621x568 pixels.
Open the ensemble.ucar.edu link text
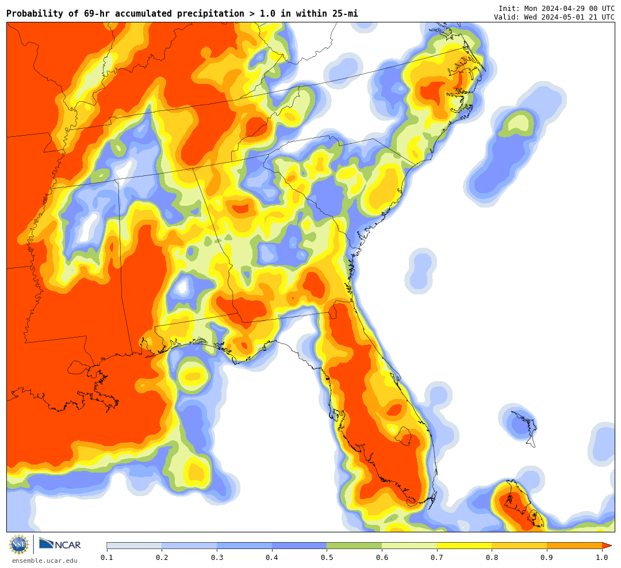tap(45, 561)
